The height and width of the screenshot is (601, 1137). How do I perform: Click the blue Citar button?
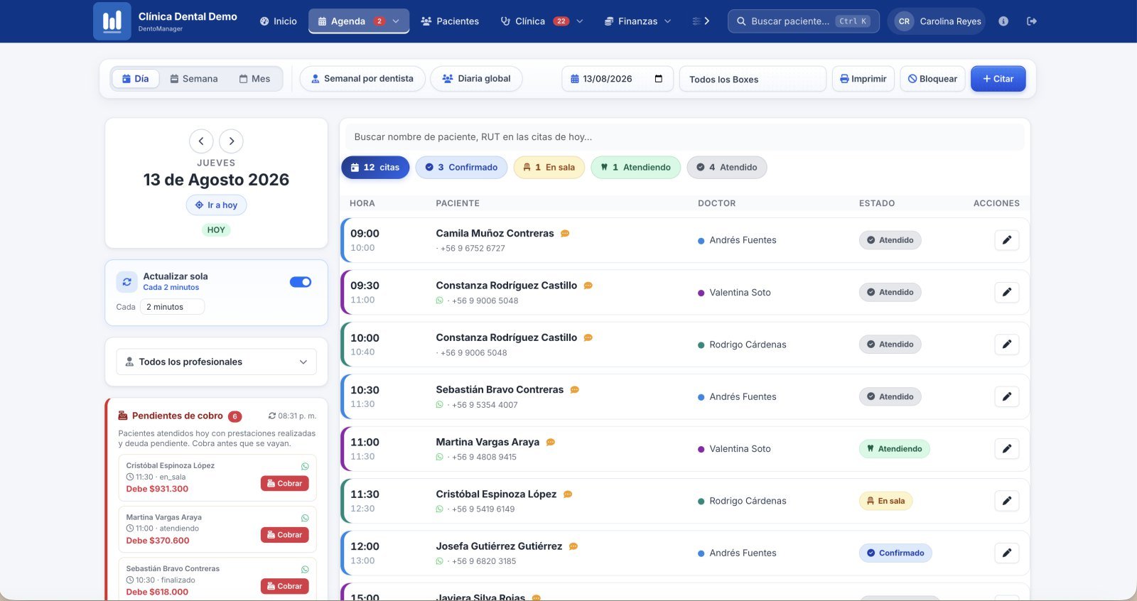click(x=998, y=79)
